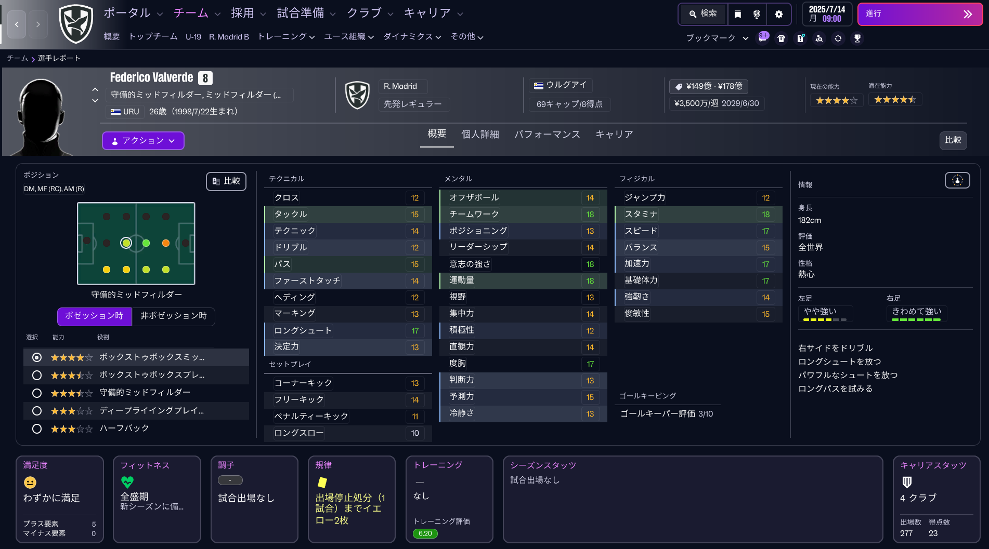Click the search 検索 field
Viewport: 989px width, 549px height.
point(704,14)
